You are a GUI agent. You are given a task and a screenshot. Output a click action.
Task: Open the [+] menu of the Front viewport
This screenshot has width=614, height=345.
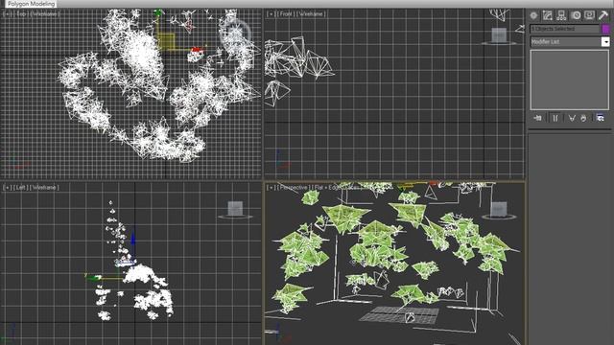point(271,14)
